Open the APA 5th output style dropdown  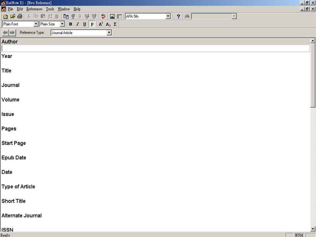pos(168,16)
